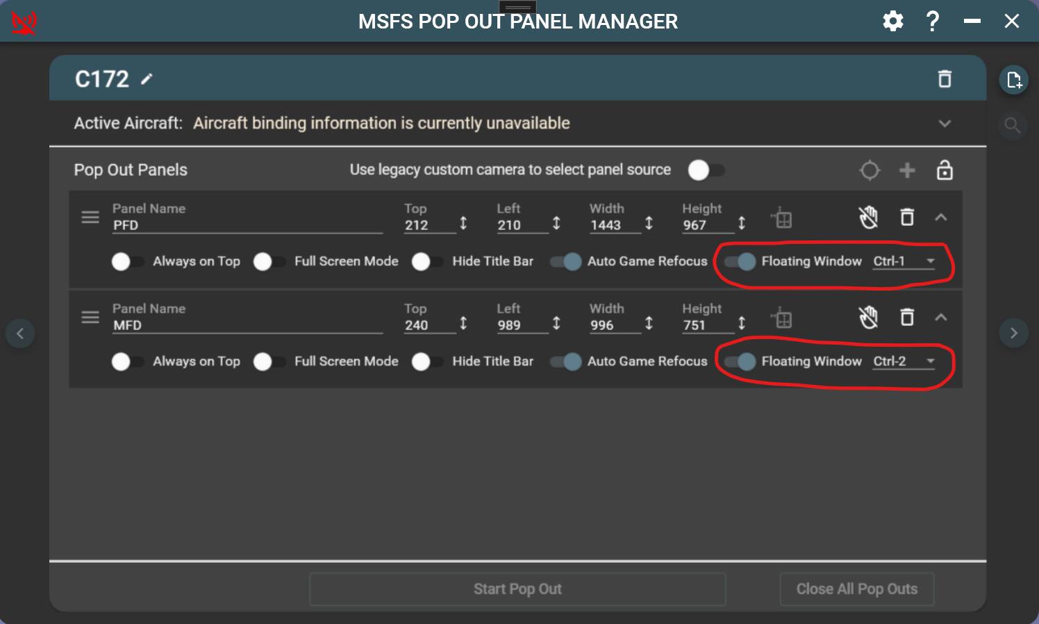
Task: Click the crosshair locate icon in Pop Out Panels
Action: [x=870, y=170]
